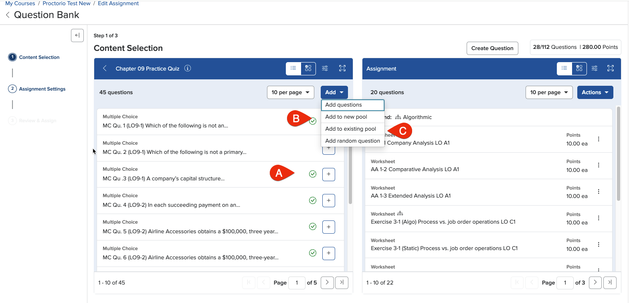This screenshot has width=629, height=303.
Task: Open 10 per page dropdown in Assignment panel
Action: [549, 92]
